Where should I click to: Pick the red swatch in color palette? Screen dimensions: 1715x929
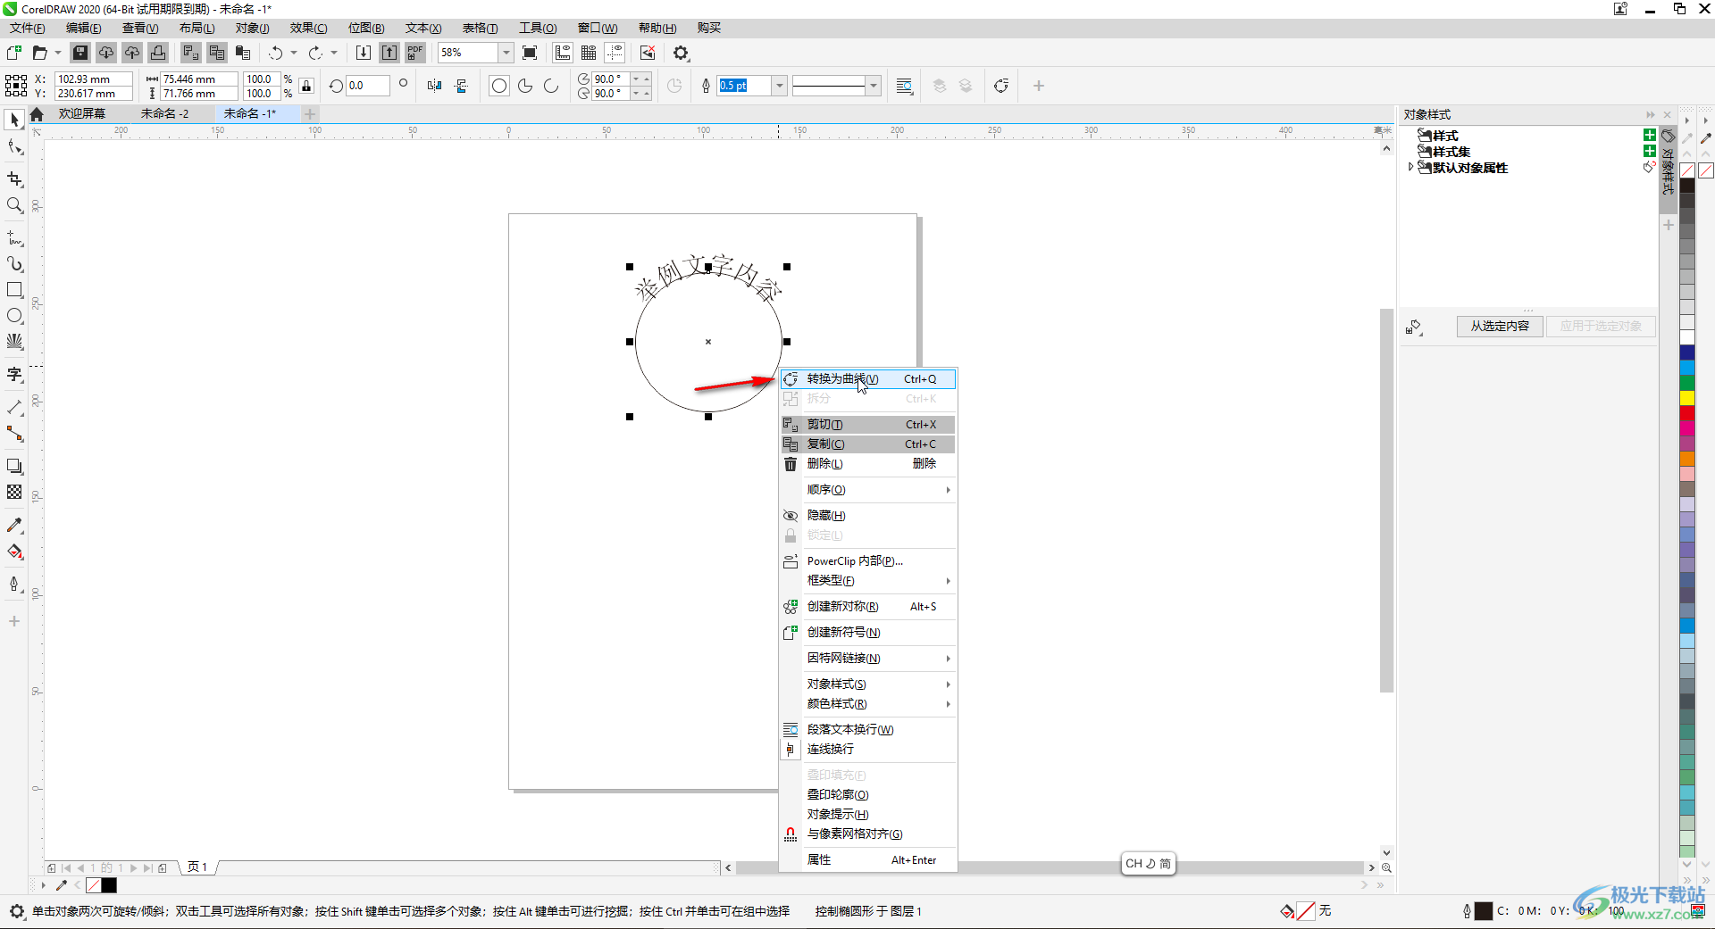coord(1687,413)
